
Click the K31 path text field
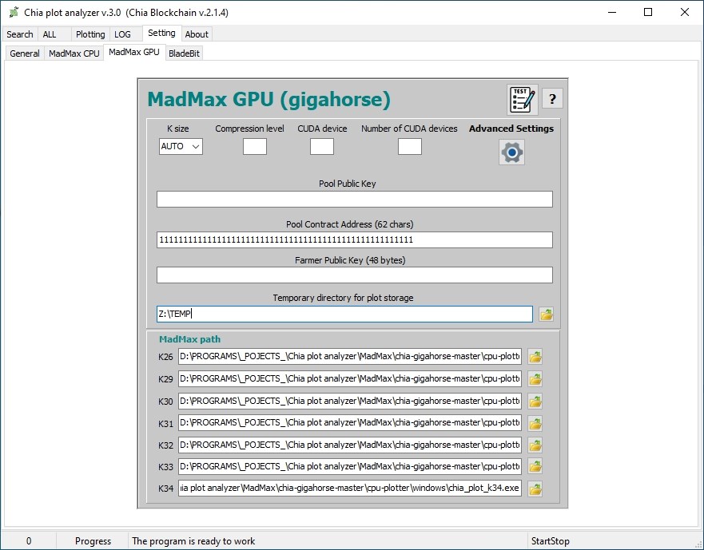click(x=350, y=422)
